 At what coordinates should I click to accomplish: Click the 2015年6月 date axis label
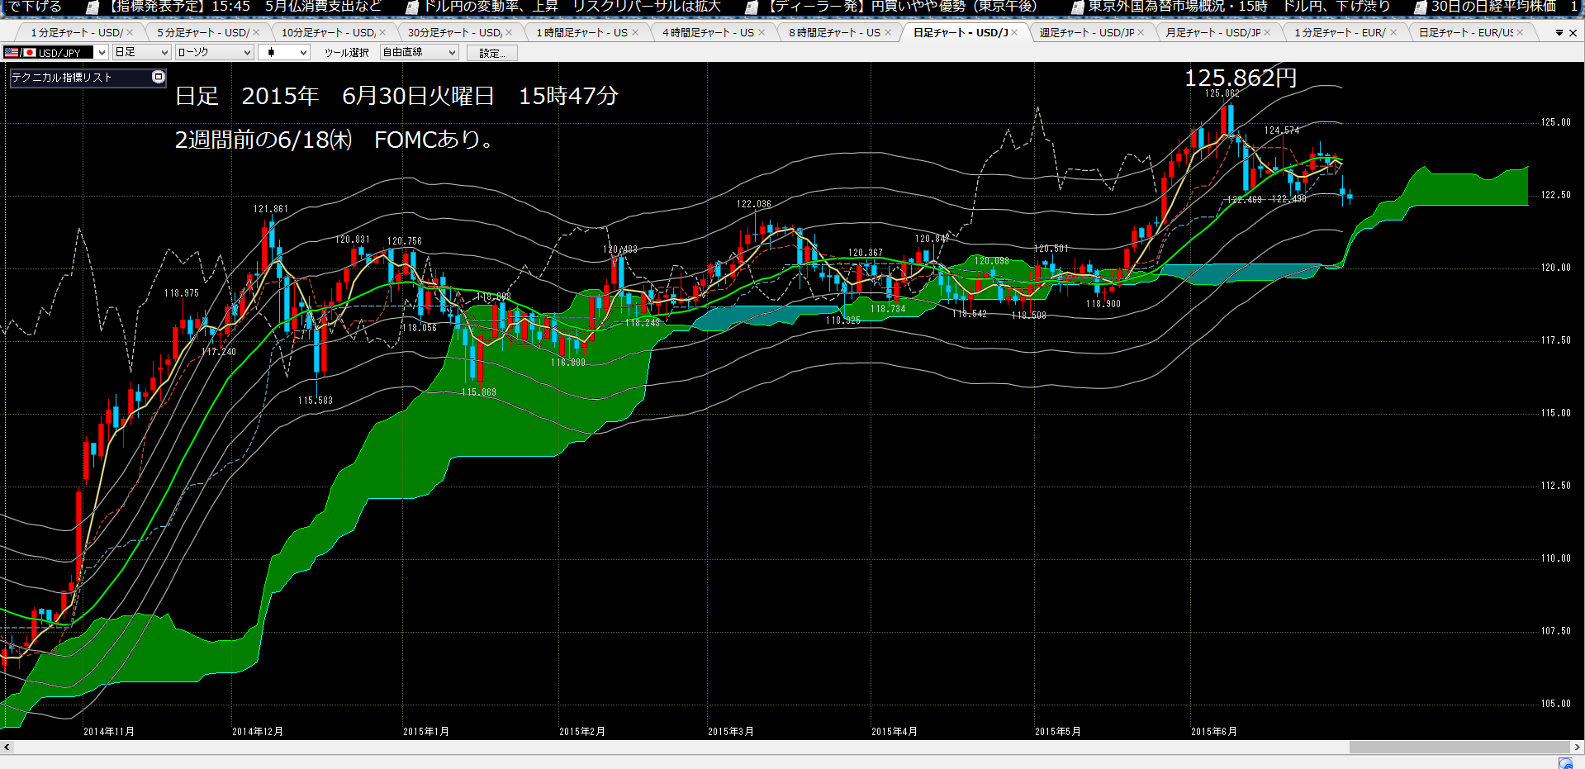[x=1214, y=732]
